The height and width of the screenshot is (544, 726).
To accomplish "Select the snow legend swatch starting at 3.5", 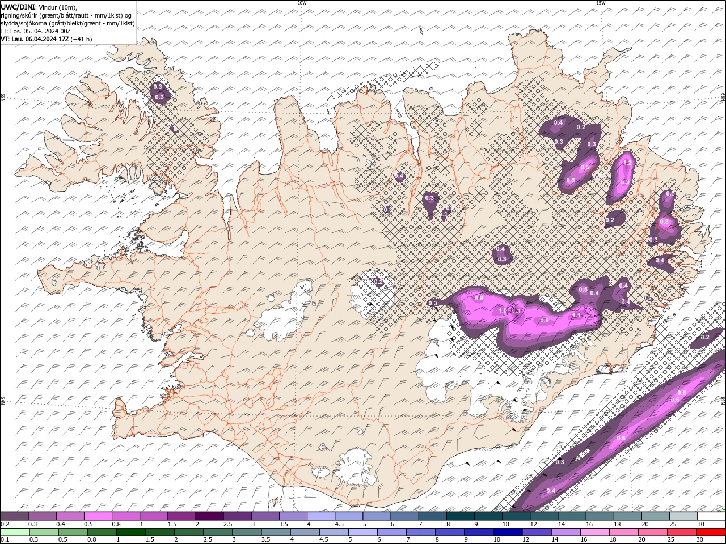I will [x=293, y=516].
